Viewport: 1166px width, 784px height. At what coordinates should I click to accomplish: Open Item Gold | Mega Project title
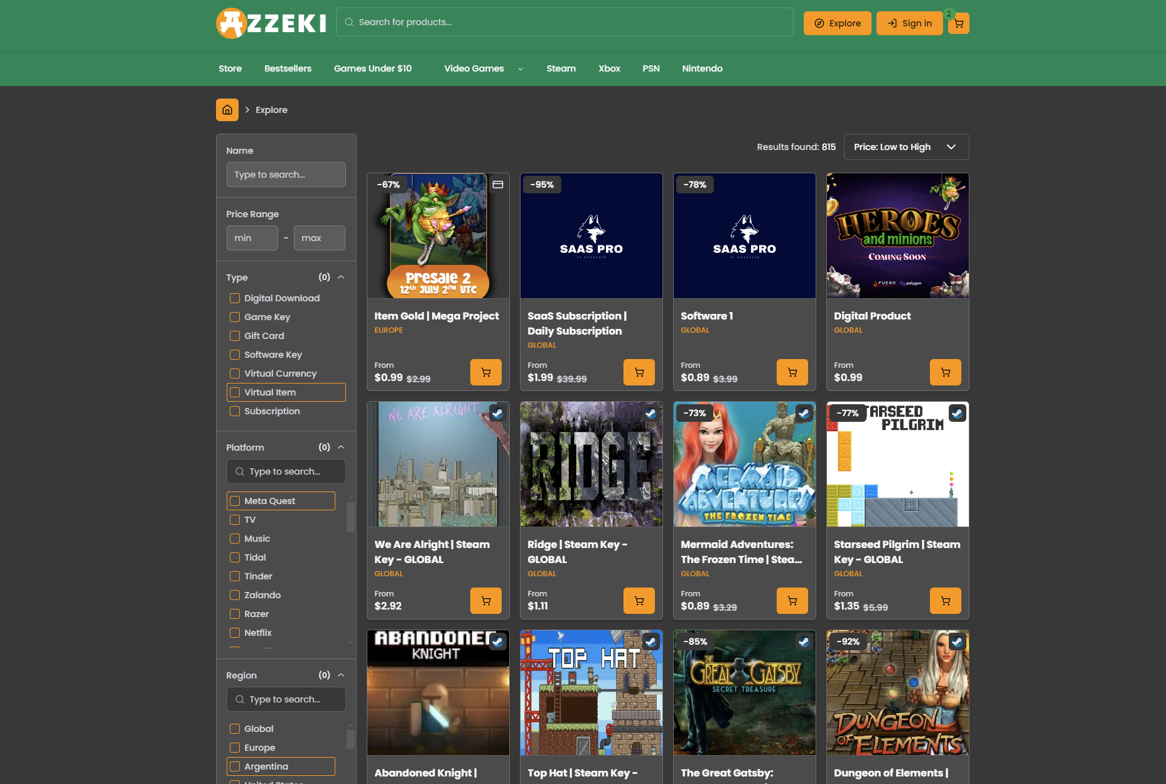[x=436, y=316]
